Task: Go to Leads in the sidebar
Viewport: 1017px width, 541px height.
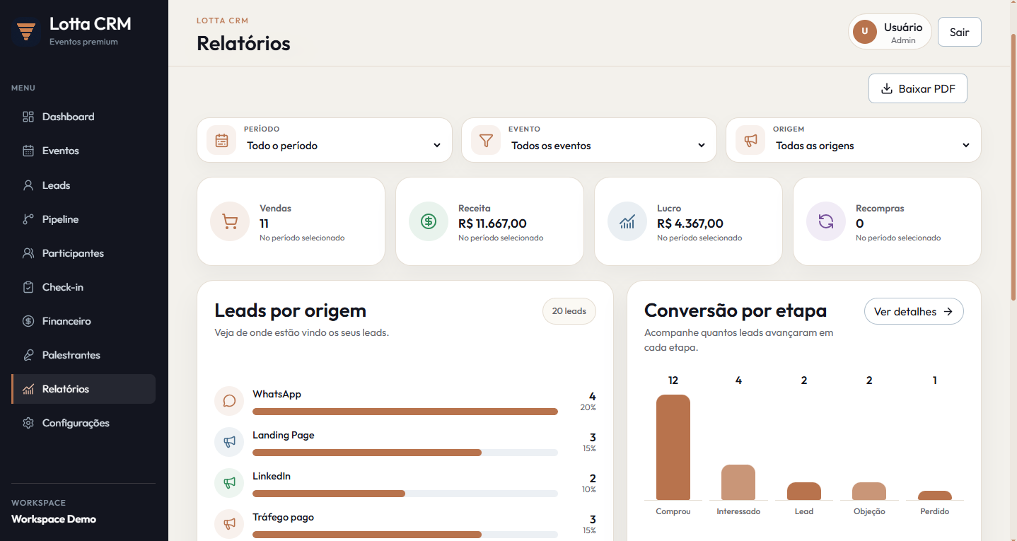Action: click(83, 185)
